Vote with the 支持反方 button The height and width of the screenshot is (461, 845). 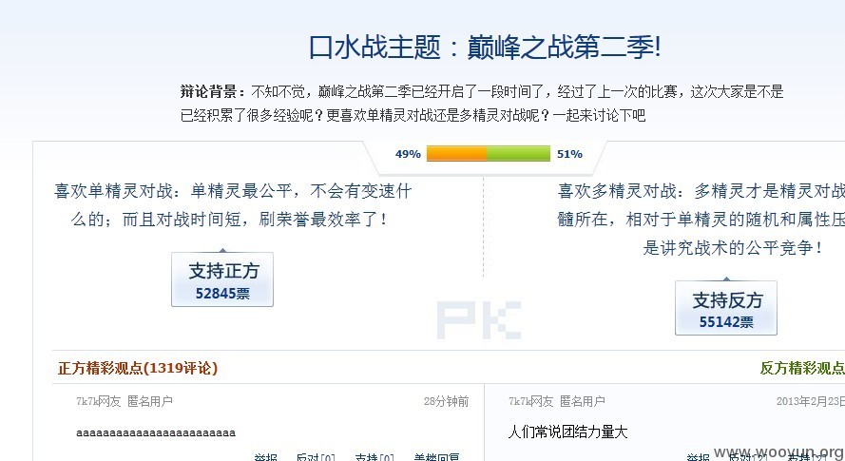tap(726, 308)
